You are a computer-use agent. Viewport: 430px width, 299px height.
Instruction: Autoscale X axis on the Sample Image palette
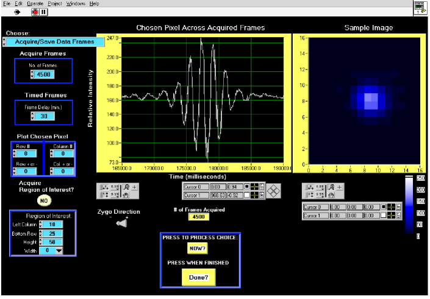point(309,188)
